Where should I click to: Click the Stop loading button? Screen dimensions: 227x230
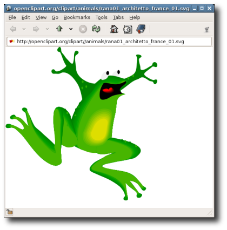point(83,29)
